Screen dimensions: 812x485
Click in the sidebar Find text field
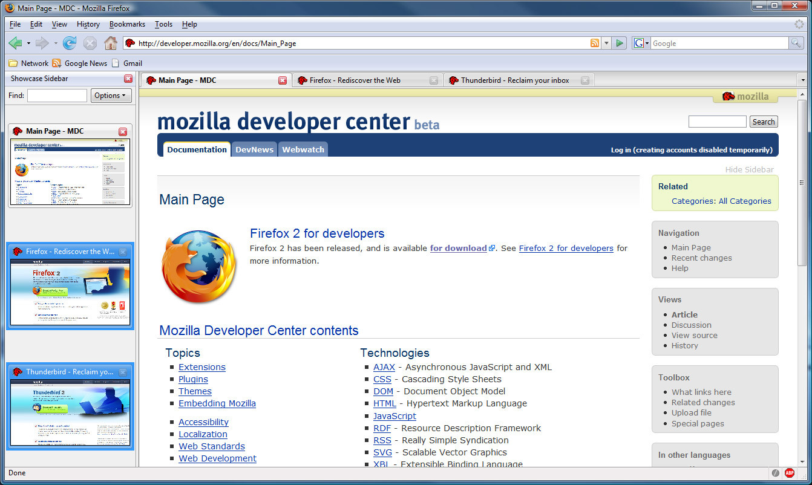(x=57, y=96)
